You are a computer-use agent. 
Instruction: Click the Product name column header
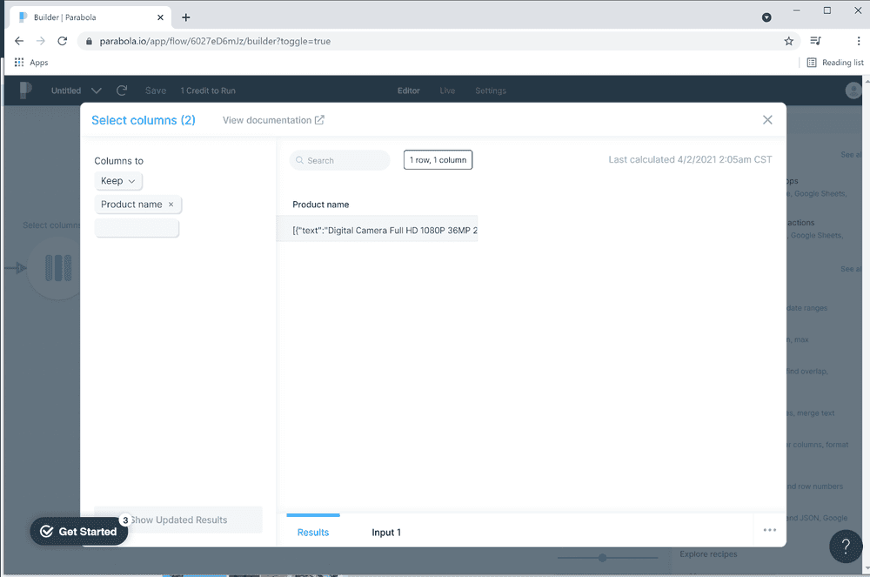click(321, 205)
